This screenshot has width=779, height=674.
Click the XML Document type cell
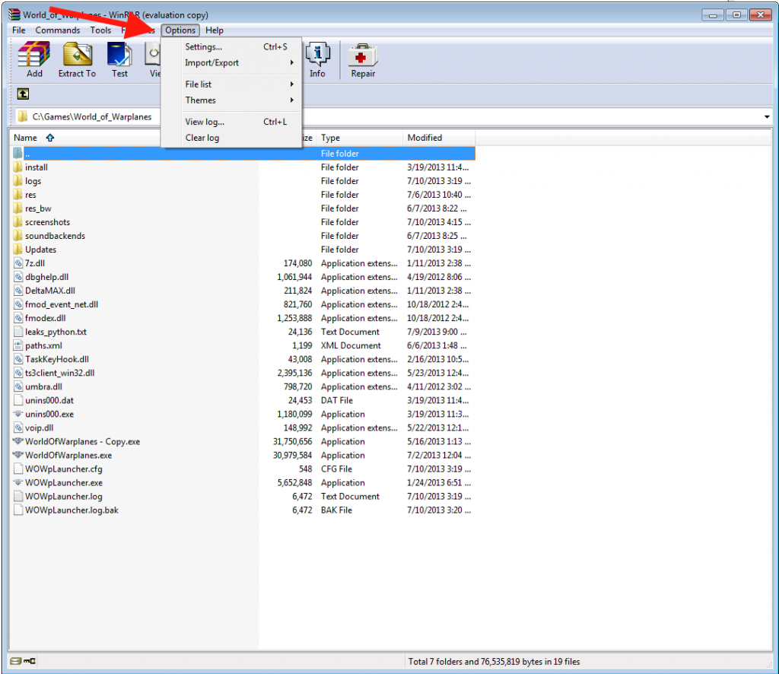click(351, 345)
